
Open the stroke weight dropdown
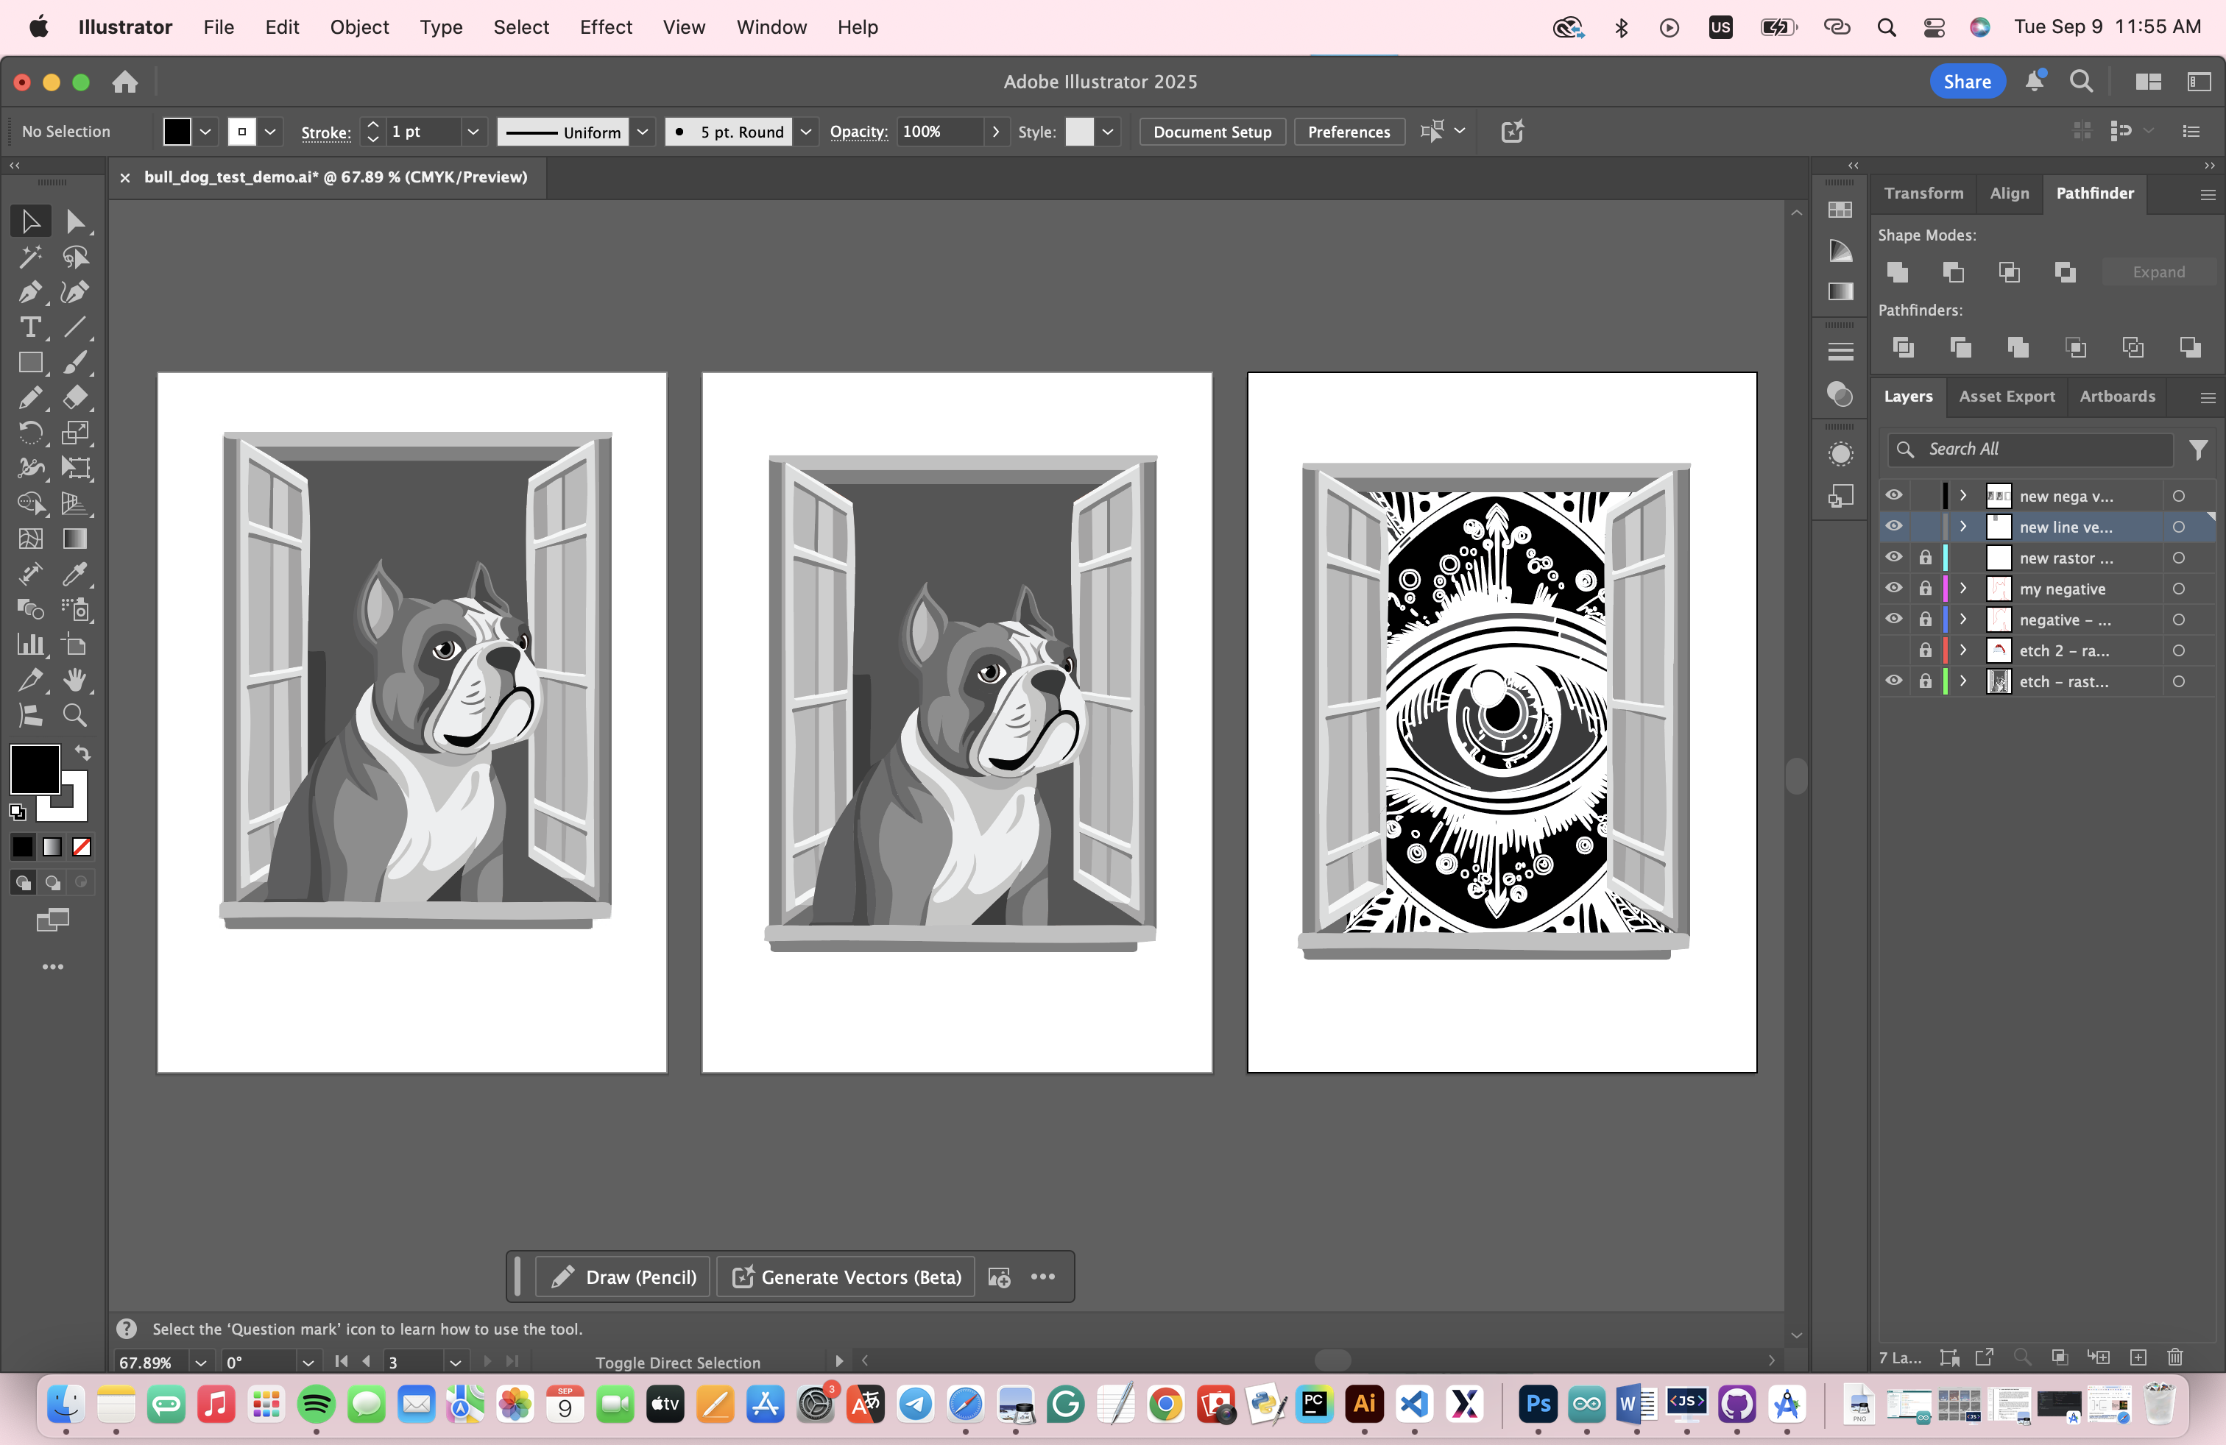[473, 132]
